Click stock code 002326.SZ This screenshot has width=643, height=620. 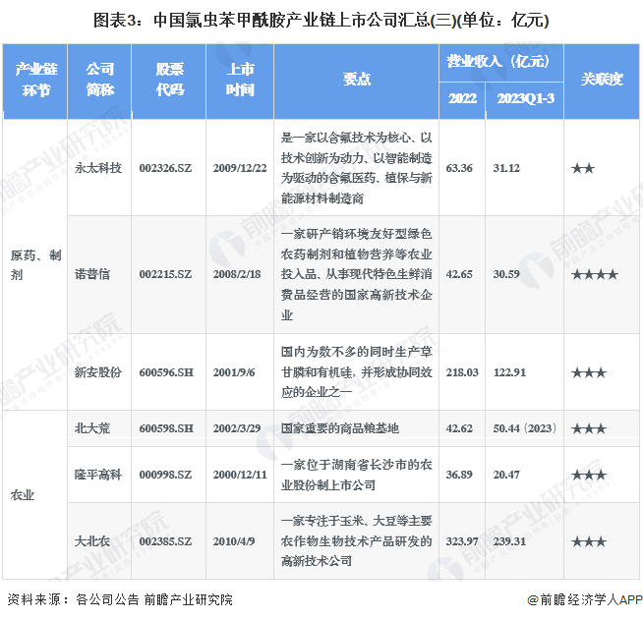(165, 168)
